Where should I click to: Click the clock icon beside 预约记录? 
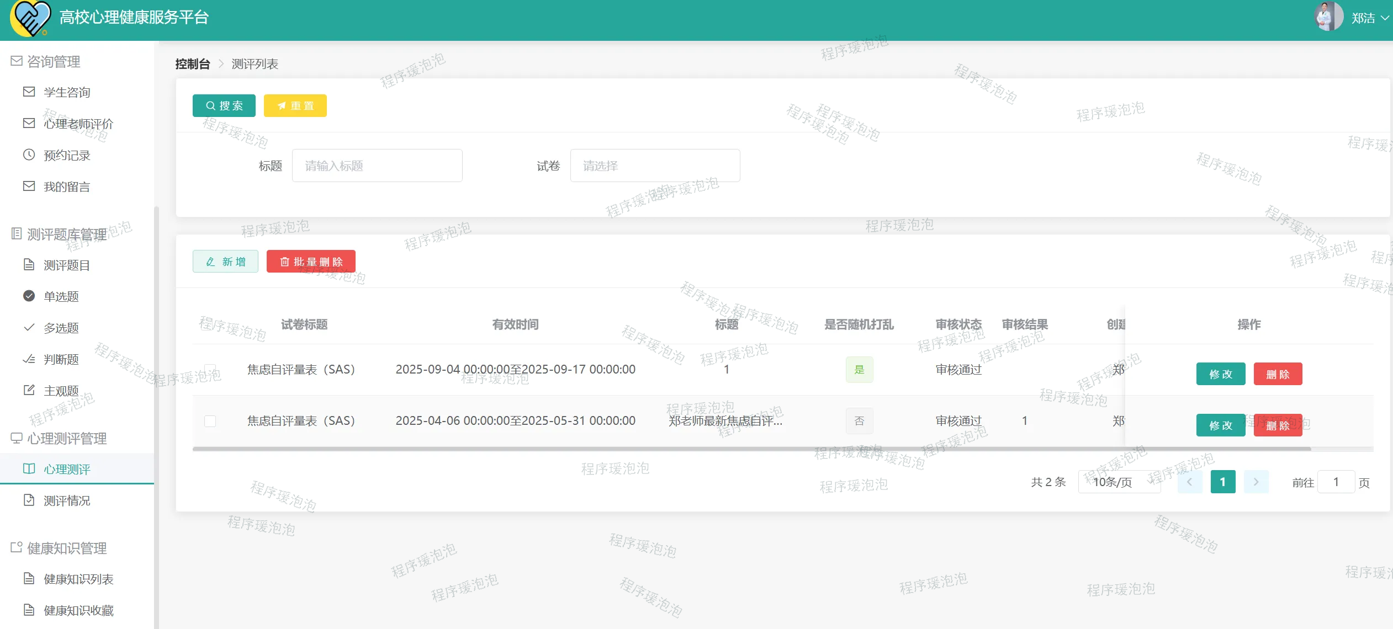pyautogui.click(x=29, y=155)
